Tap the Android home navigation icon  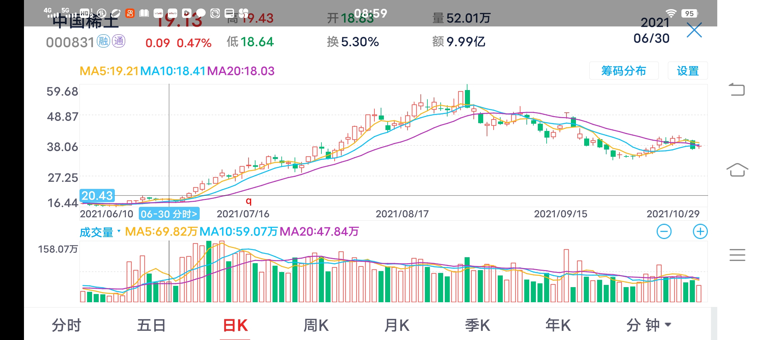(737, 170)
